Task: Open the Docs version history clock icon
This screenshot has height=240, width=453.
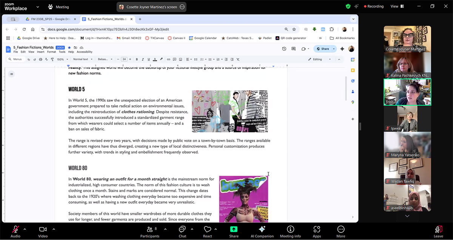Action: [x=284, y=49]
